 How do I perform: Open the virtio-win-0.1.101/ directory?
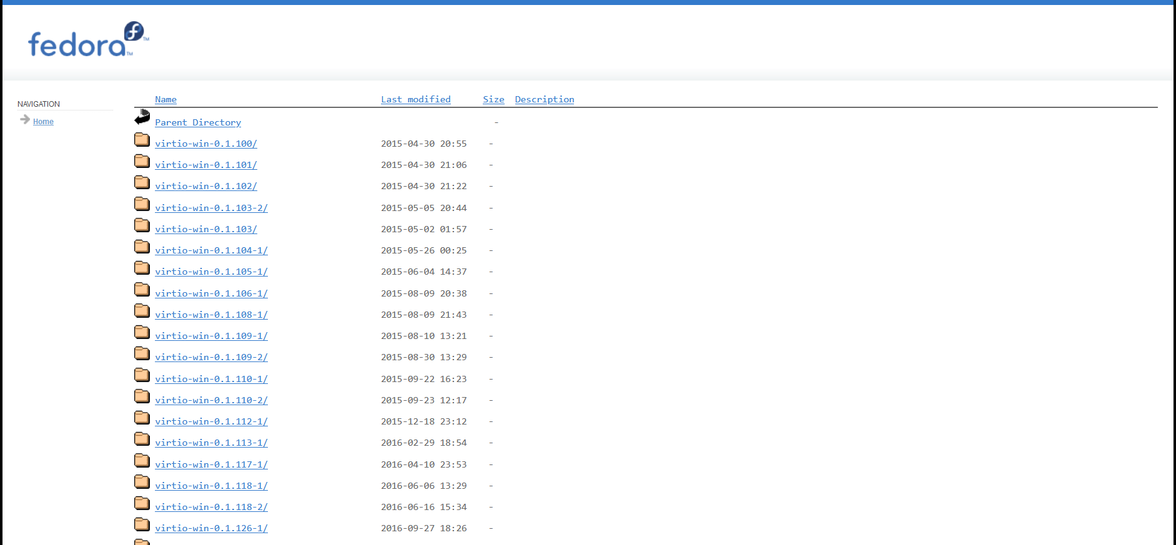coord(206,165)
